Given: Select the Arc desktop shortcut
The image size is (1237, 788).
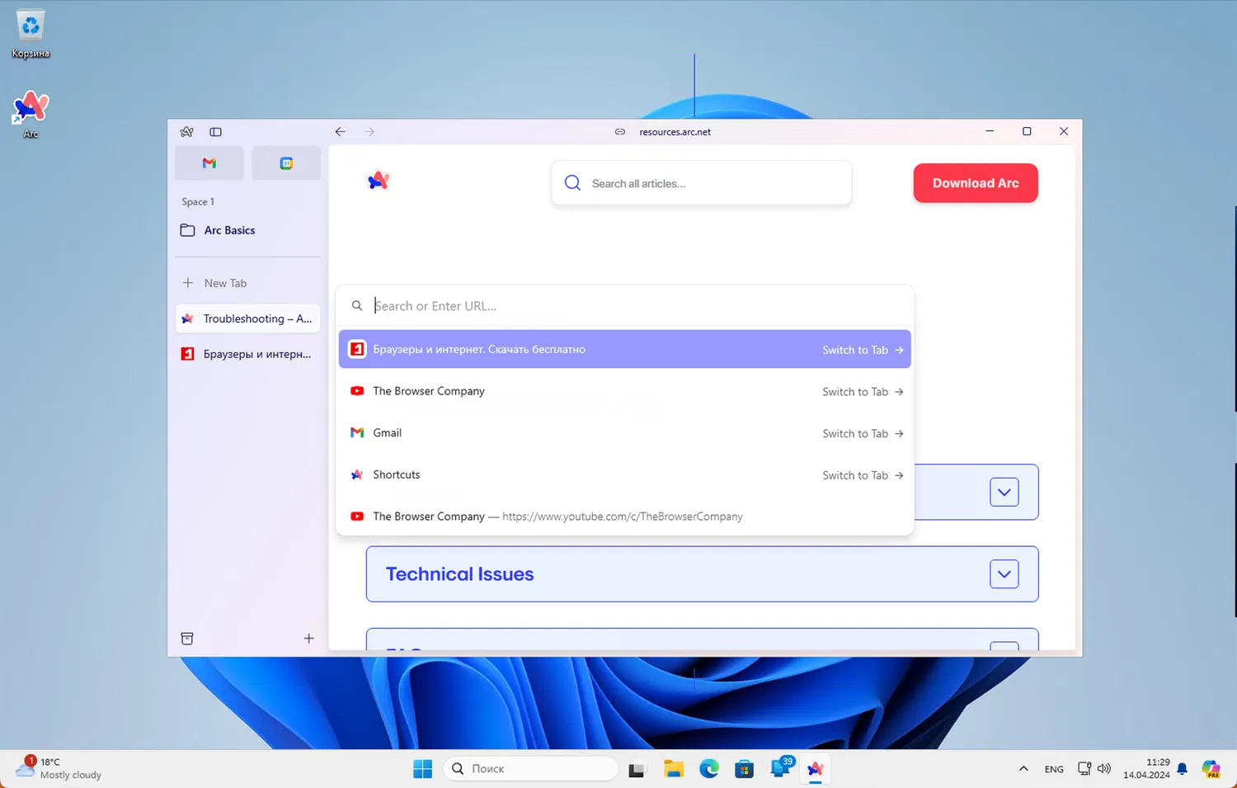Looking at the screenshot, I should pos(31,114).
